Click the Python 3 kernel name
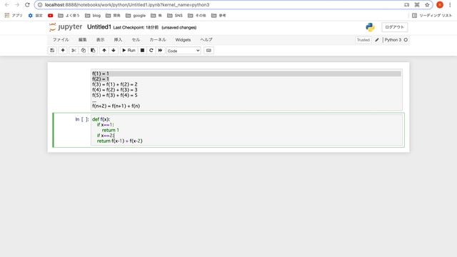This screenshot has width=457, height=257. [393, 40]
